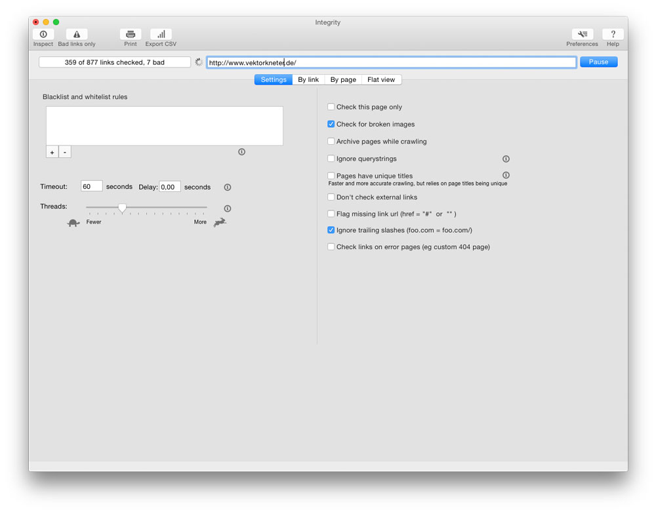Click the Print toolbar icon

130,34
